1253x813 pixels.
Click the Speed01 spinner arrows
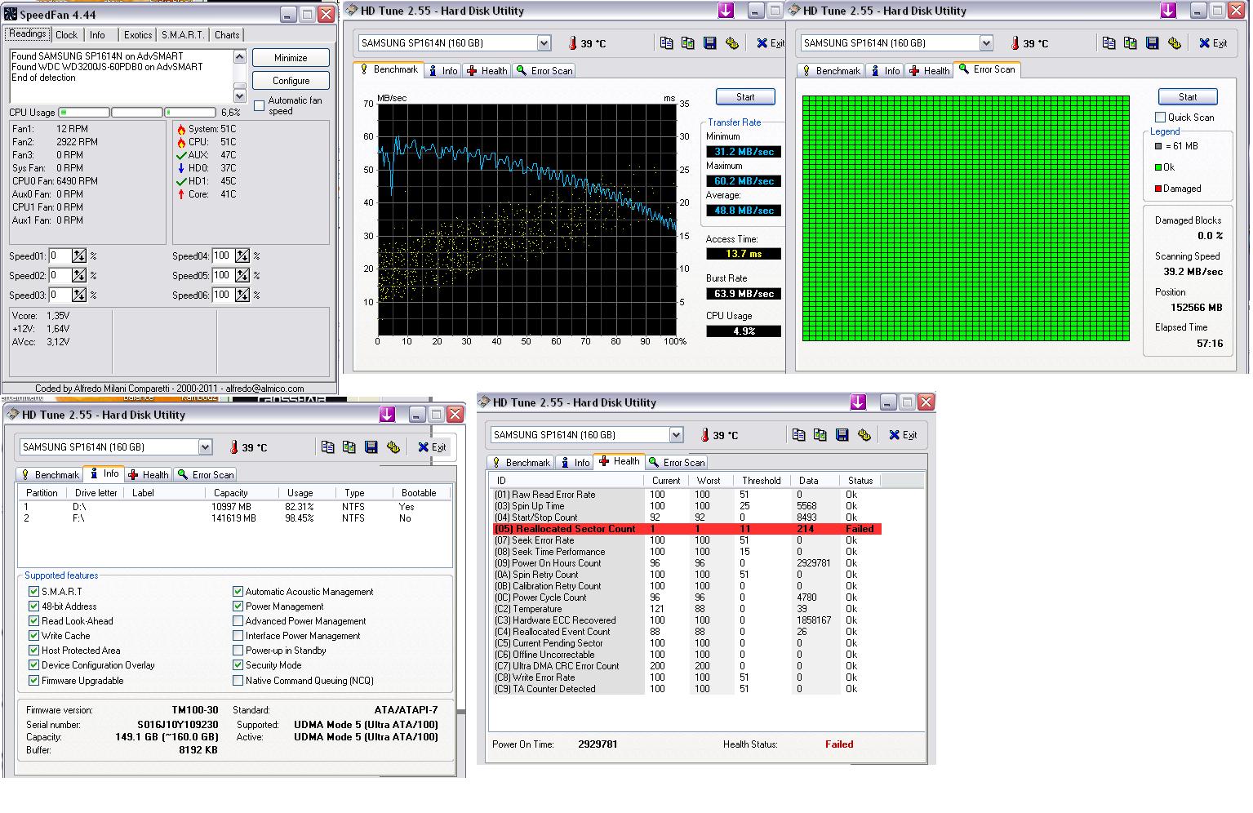click(x=79, y=256)
